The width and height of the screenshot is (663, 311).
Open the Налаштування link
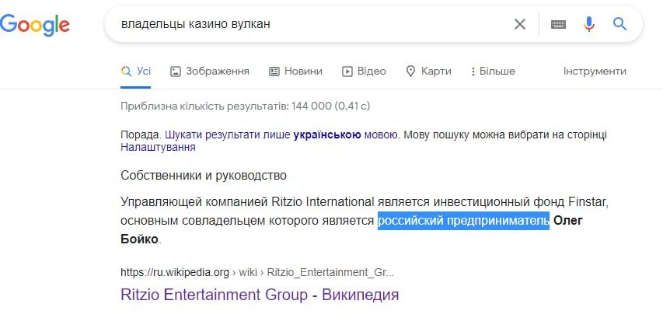(158, 147)
